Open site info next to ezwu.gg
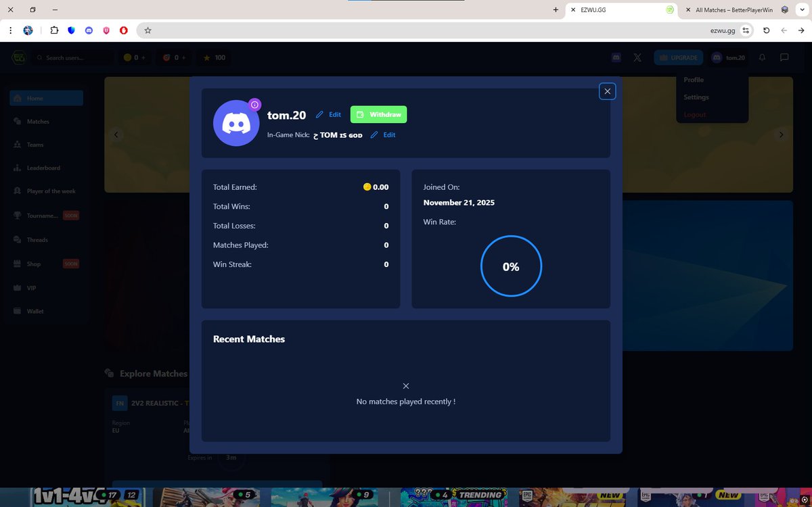The image size is (812, 507). click(745, 30)
